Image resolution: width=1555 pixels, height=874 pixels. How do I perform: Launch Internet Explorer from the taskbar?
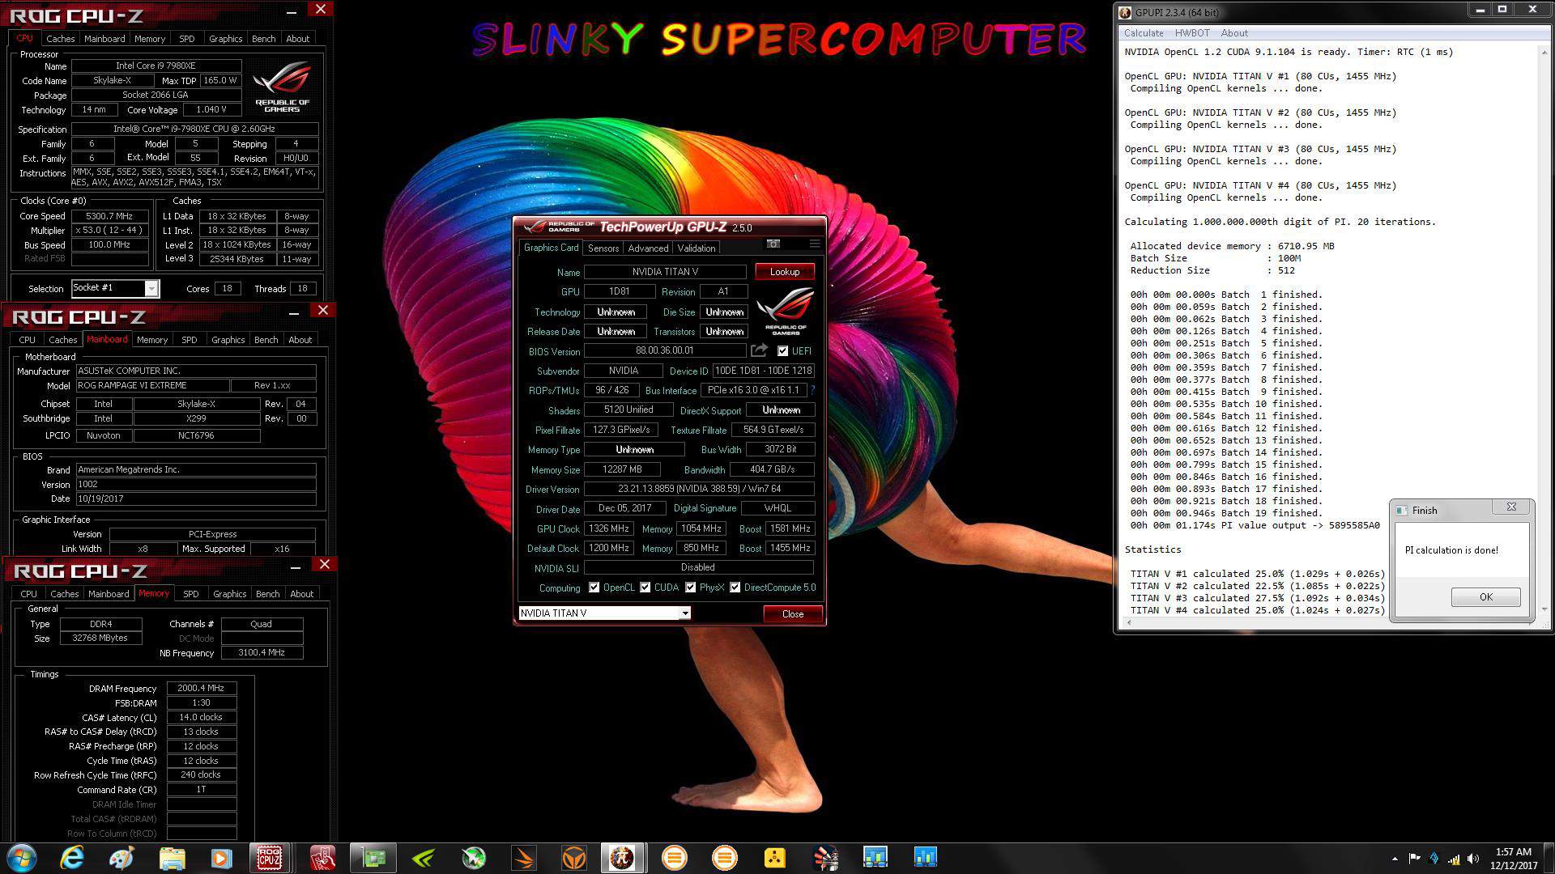[72, 858]
